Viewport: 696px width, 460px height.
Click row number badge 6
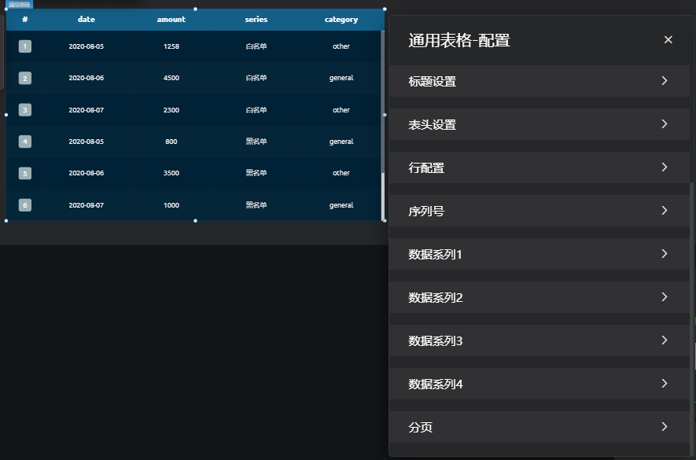25,205
